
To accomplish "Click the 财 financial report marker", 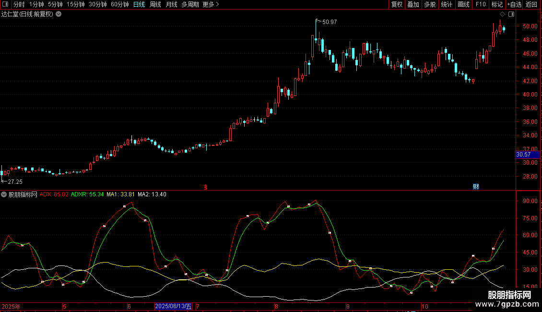I will pyautogui.click(x=476, y=187).
